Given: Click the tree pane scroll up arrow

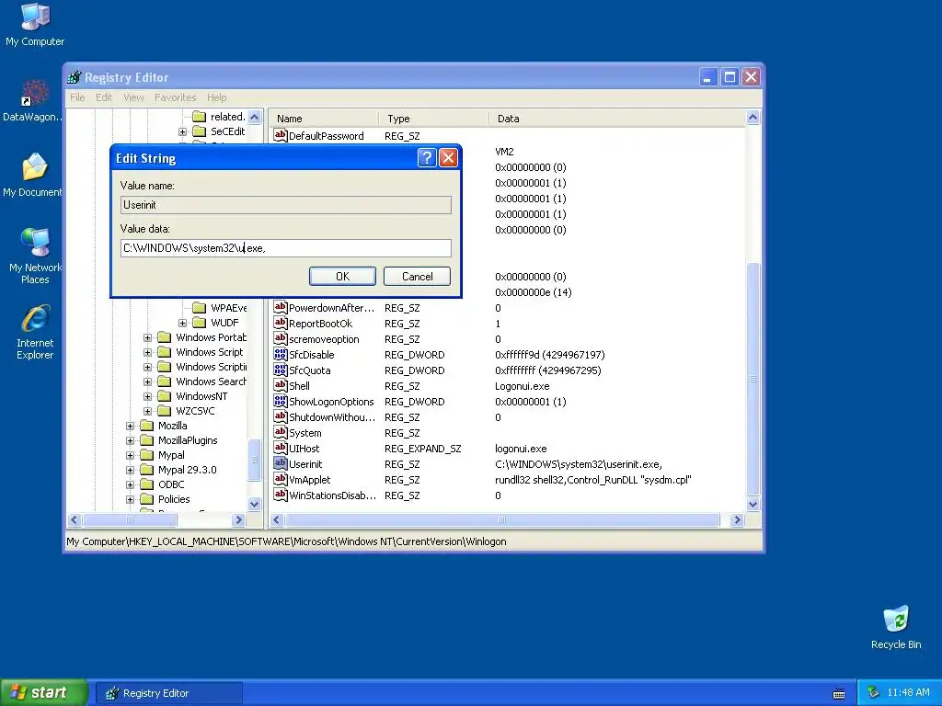Looking at the screenshot, I should tap(254, 117).
